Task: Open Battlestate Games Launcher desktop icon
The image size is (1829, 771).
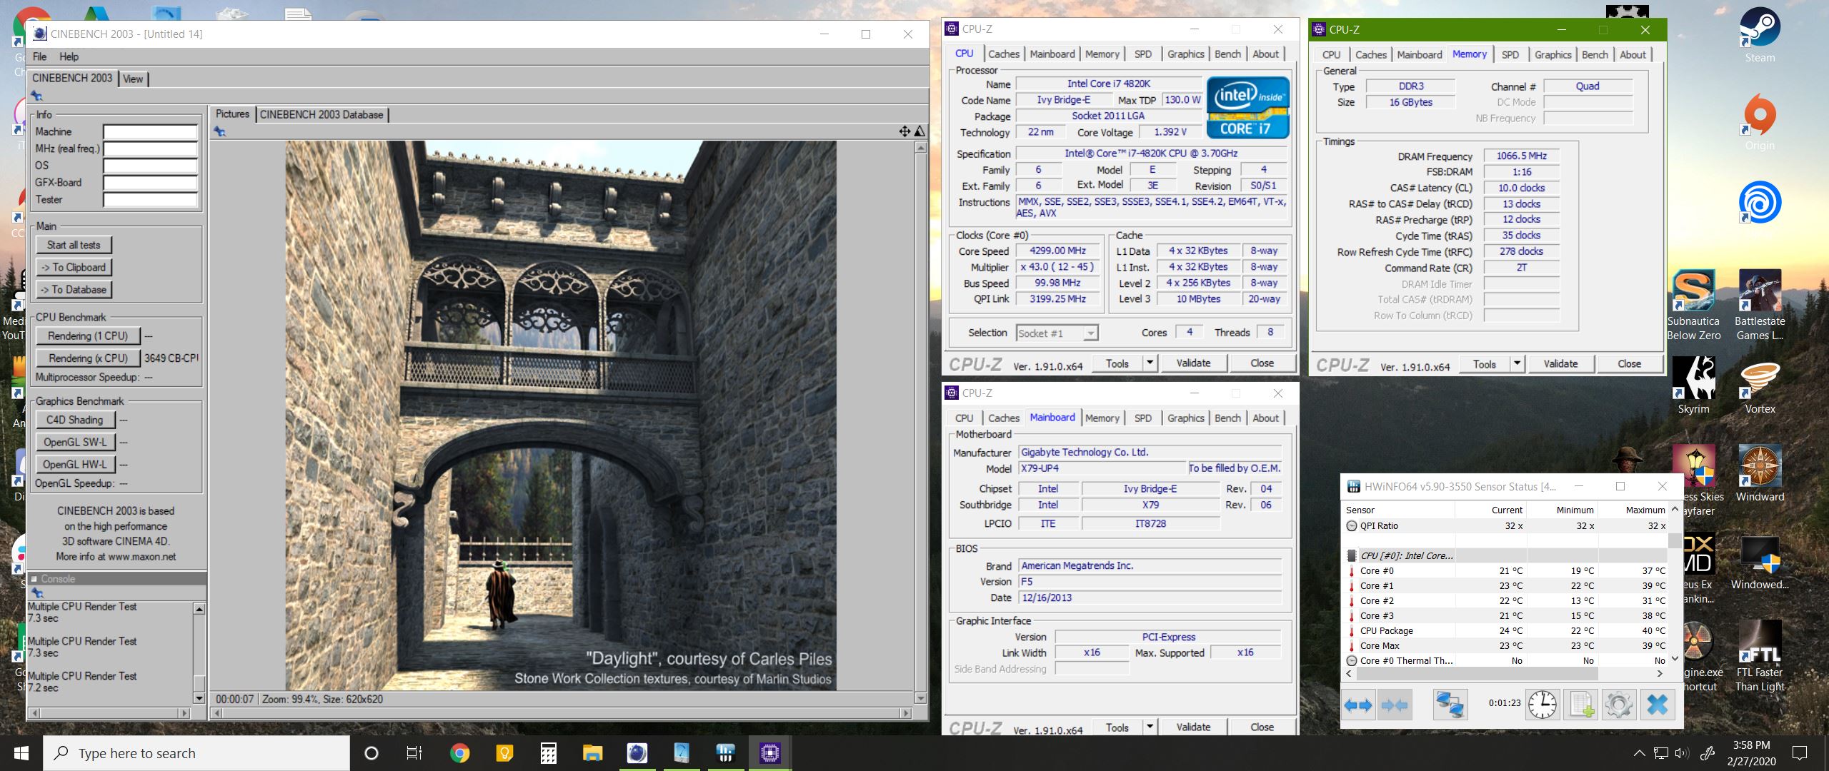Action: click(1759, 306)
